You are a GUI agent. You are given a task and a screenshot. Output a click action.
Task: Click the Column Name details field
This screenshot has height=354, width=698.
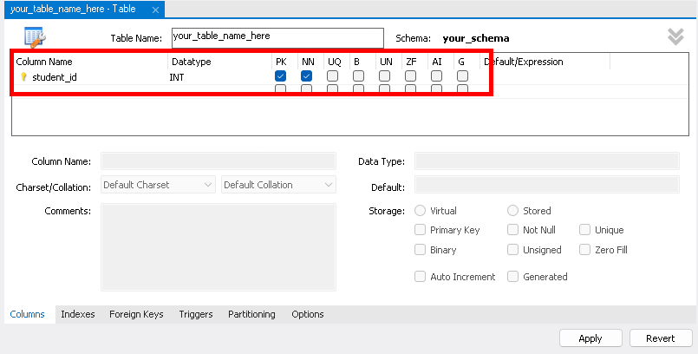[x=219, y=161]
